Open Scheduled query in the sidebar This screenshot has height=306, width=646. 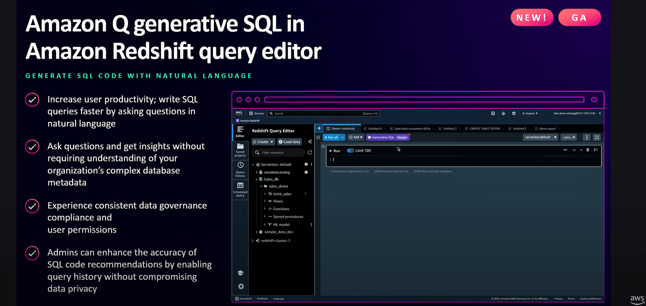(240, 189)
